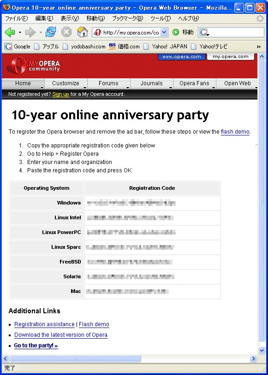
Task: Open the Open Web navigation item
Action: tap(237, 83)
